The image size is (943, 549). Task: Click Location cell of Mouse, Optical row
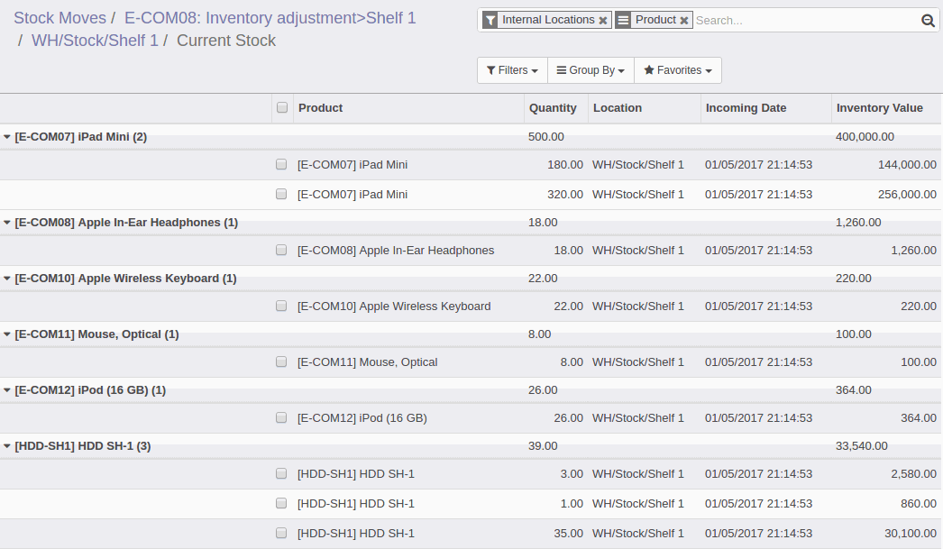[638, 362]
